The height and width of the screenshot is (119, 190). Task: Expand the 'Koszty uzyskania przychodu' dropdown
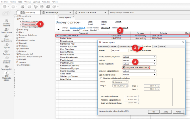154,57
